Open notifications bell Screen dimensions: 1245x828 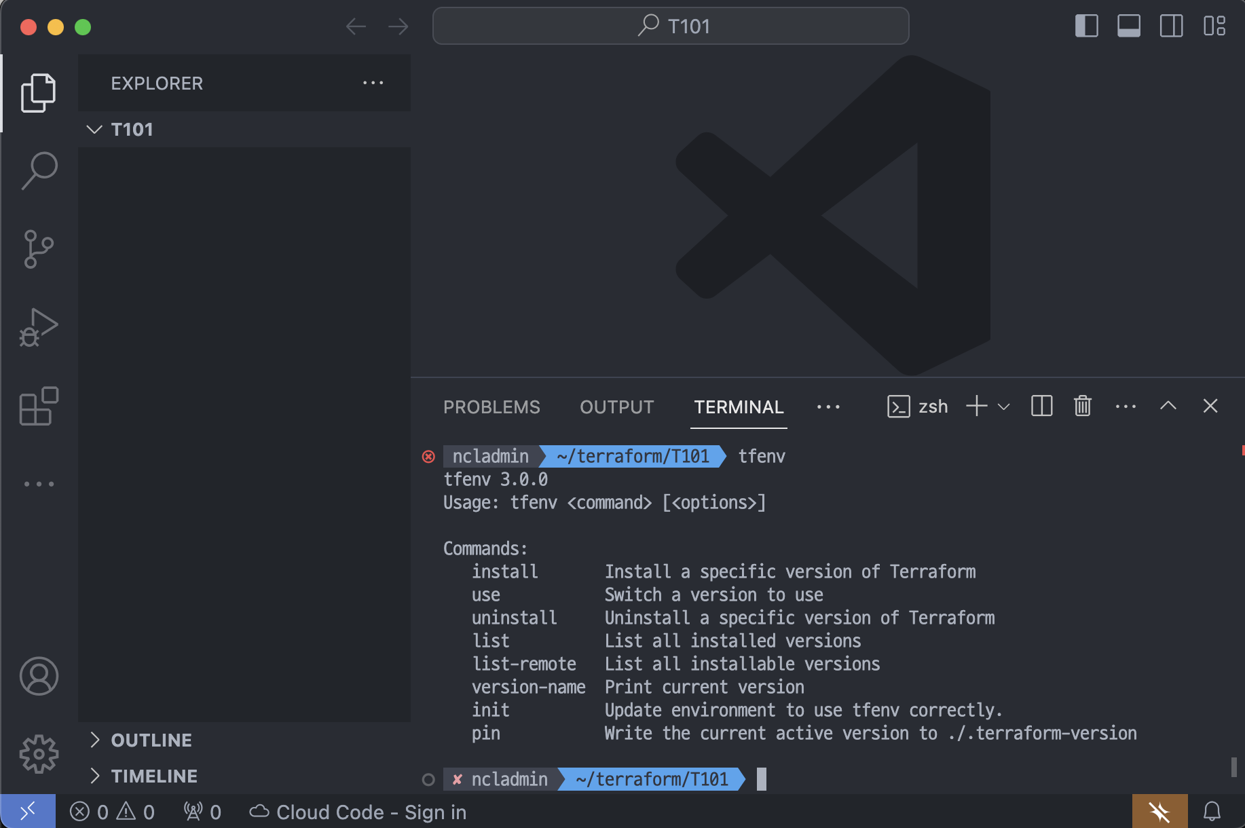pos(1212,811)
